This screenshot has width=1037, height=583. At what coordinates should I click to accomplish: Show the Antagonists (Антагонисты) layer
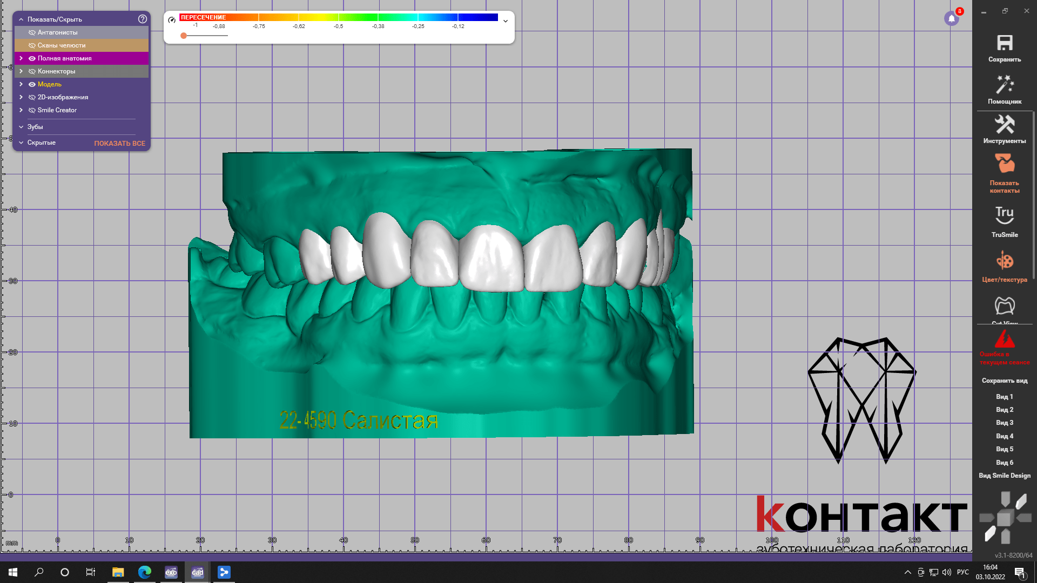32,32
